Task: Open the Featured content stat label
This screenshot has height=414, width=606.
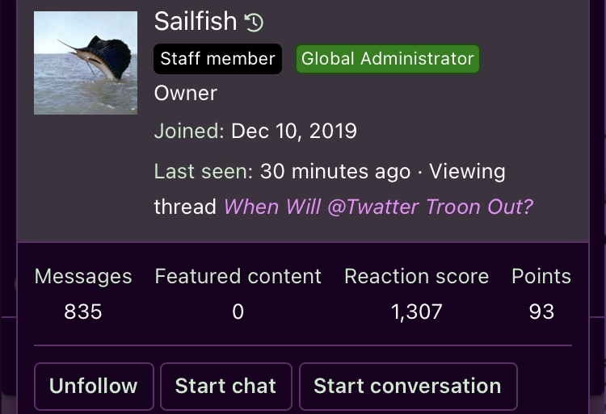Action: point(238,277)
